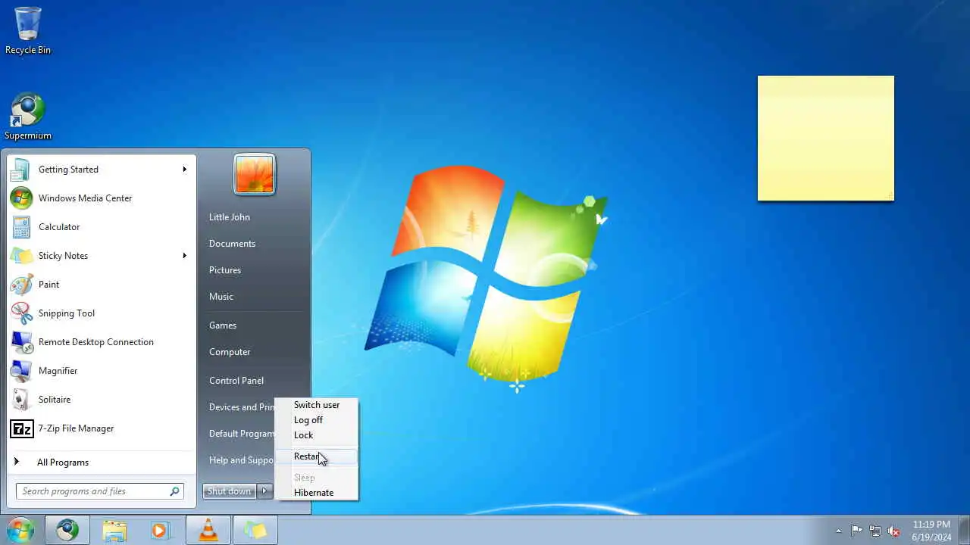Open VLC media player from taskbar
This screenshot has width=970, height=545.
(x=208, y=531)
